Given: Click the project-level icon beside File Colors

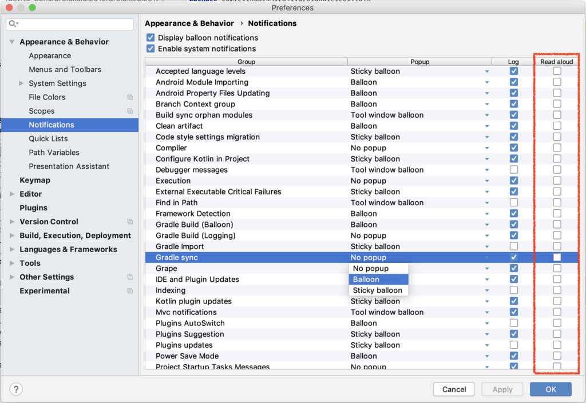Looking at the screenshot, I should tap(130, 97).
